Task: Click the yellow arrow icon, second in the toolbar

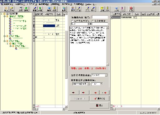Action: click(x=12, y=9)
